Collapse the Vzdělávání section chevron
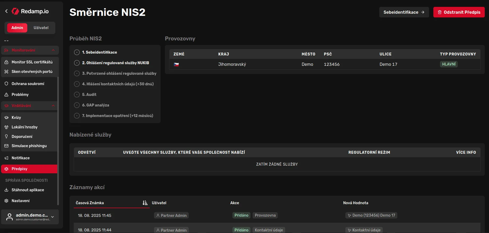 click(x=53, y=106)
